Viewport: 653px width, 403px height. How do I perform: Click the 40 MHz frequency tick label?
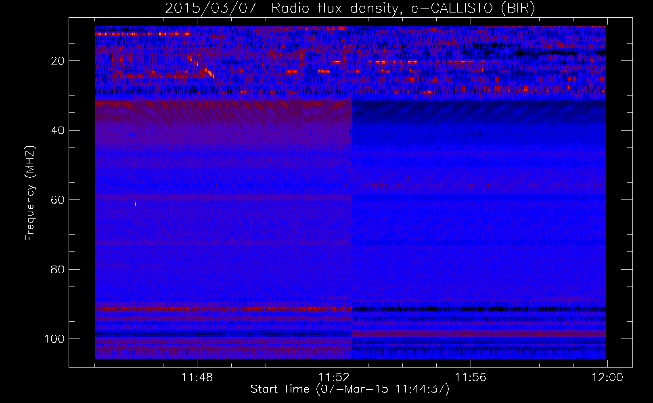58,131
